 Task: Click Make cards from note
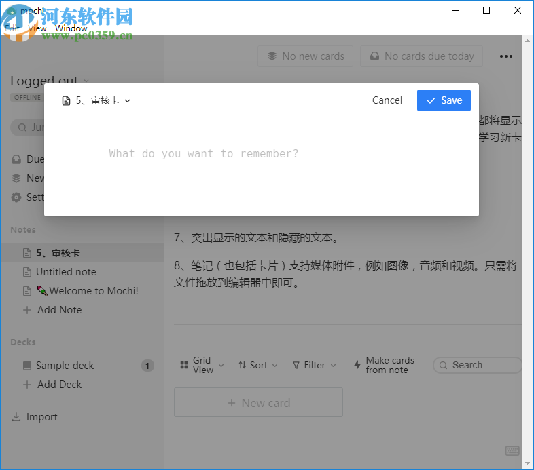[x=384, y=366]
